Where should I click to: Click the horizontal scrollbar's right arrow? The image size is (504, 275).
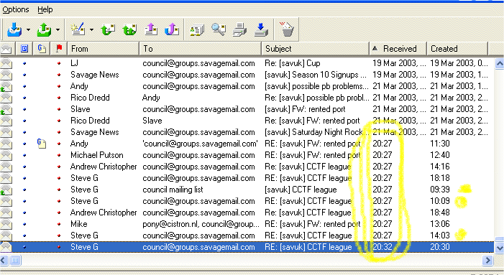487,260
